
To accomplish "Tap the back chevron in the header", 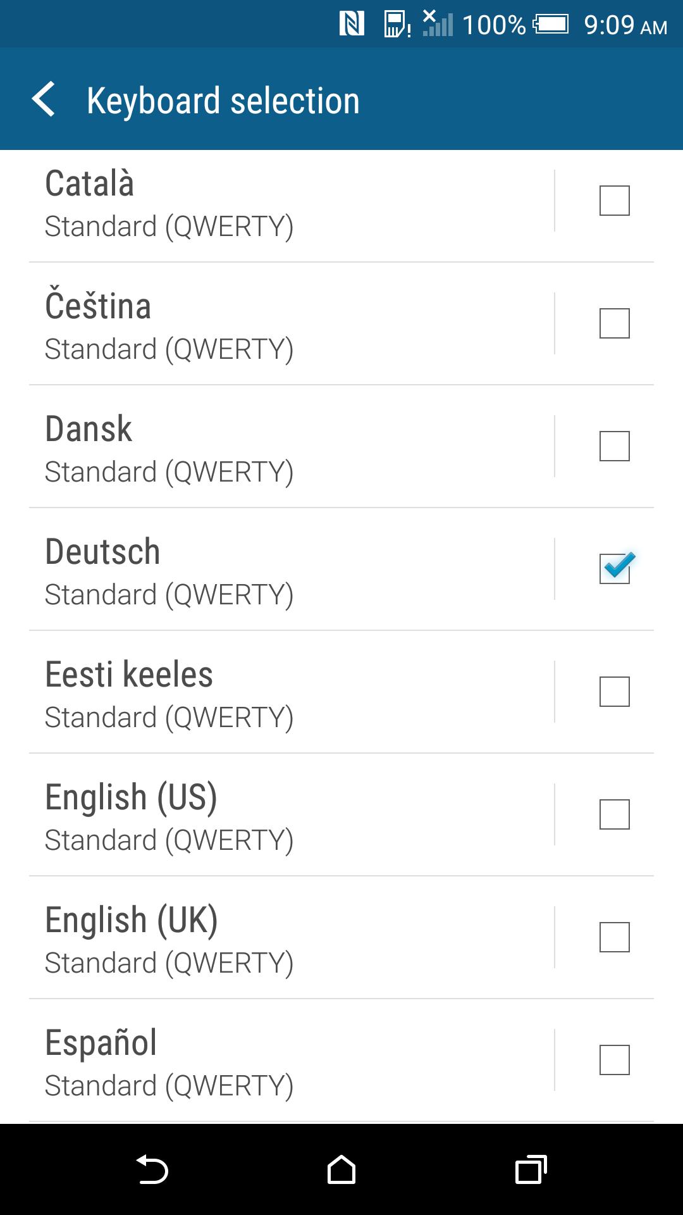I will point(45,100).
